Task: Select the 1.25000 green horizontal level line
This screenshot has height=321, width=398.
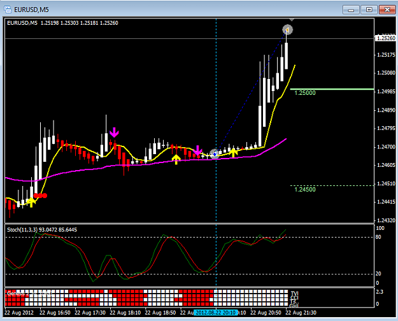Action: (332, 89)
